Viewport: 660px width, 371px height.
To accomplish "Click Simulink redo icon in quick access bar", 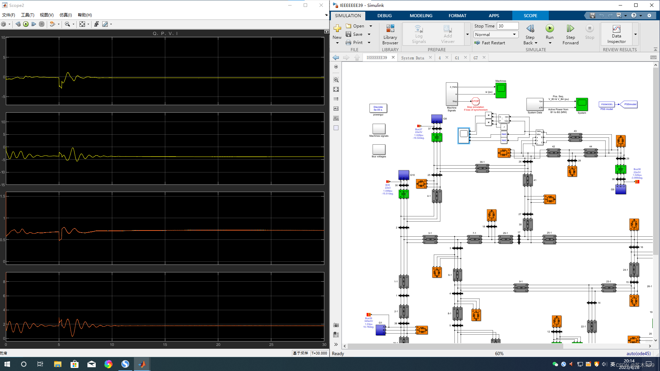I will pos(610,15).
